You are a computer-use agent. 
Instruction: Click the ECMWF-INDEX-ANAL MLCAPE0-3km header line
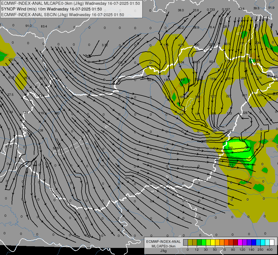[x=70, y=3]
